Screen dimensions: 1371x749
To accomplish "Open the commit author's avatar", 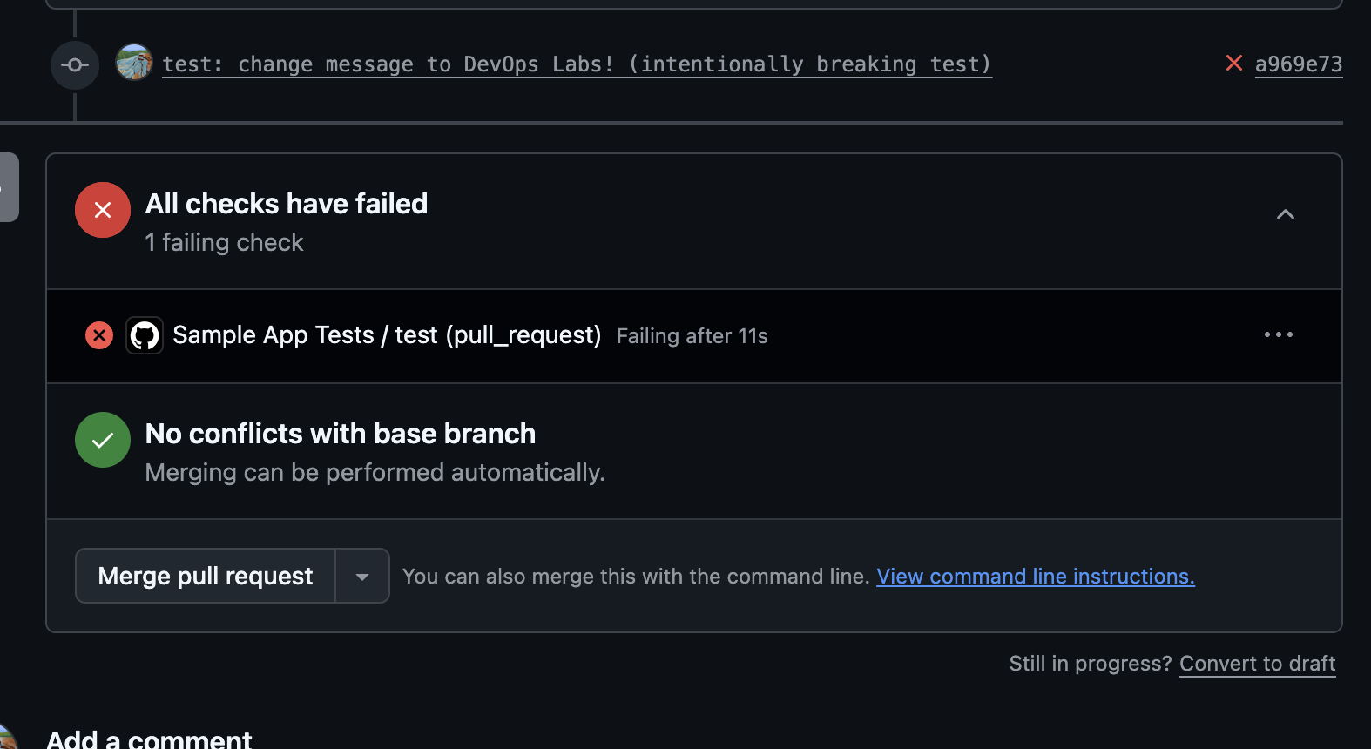I will click(134, 63).
